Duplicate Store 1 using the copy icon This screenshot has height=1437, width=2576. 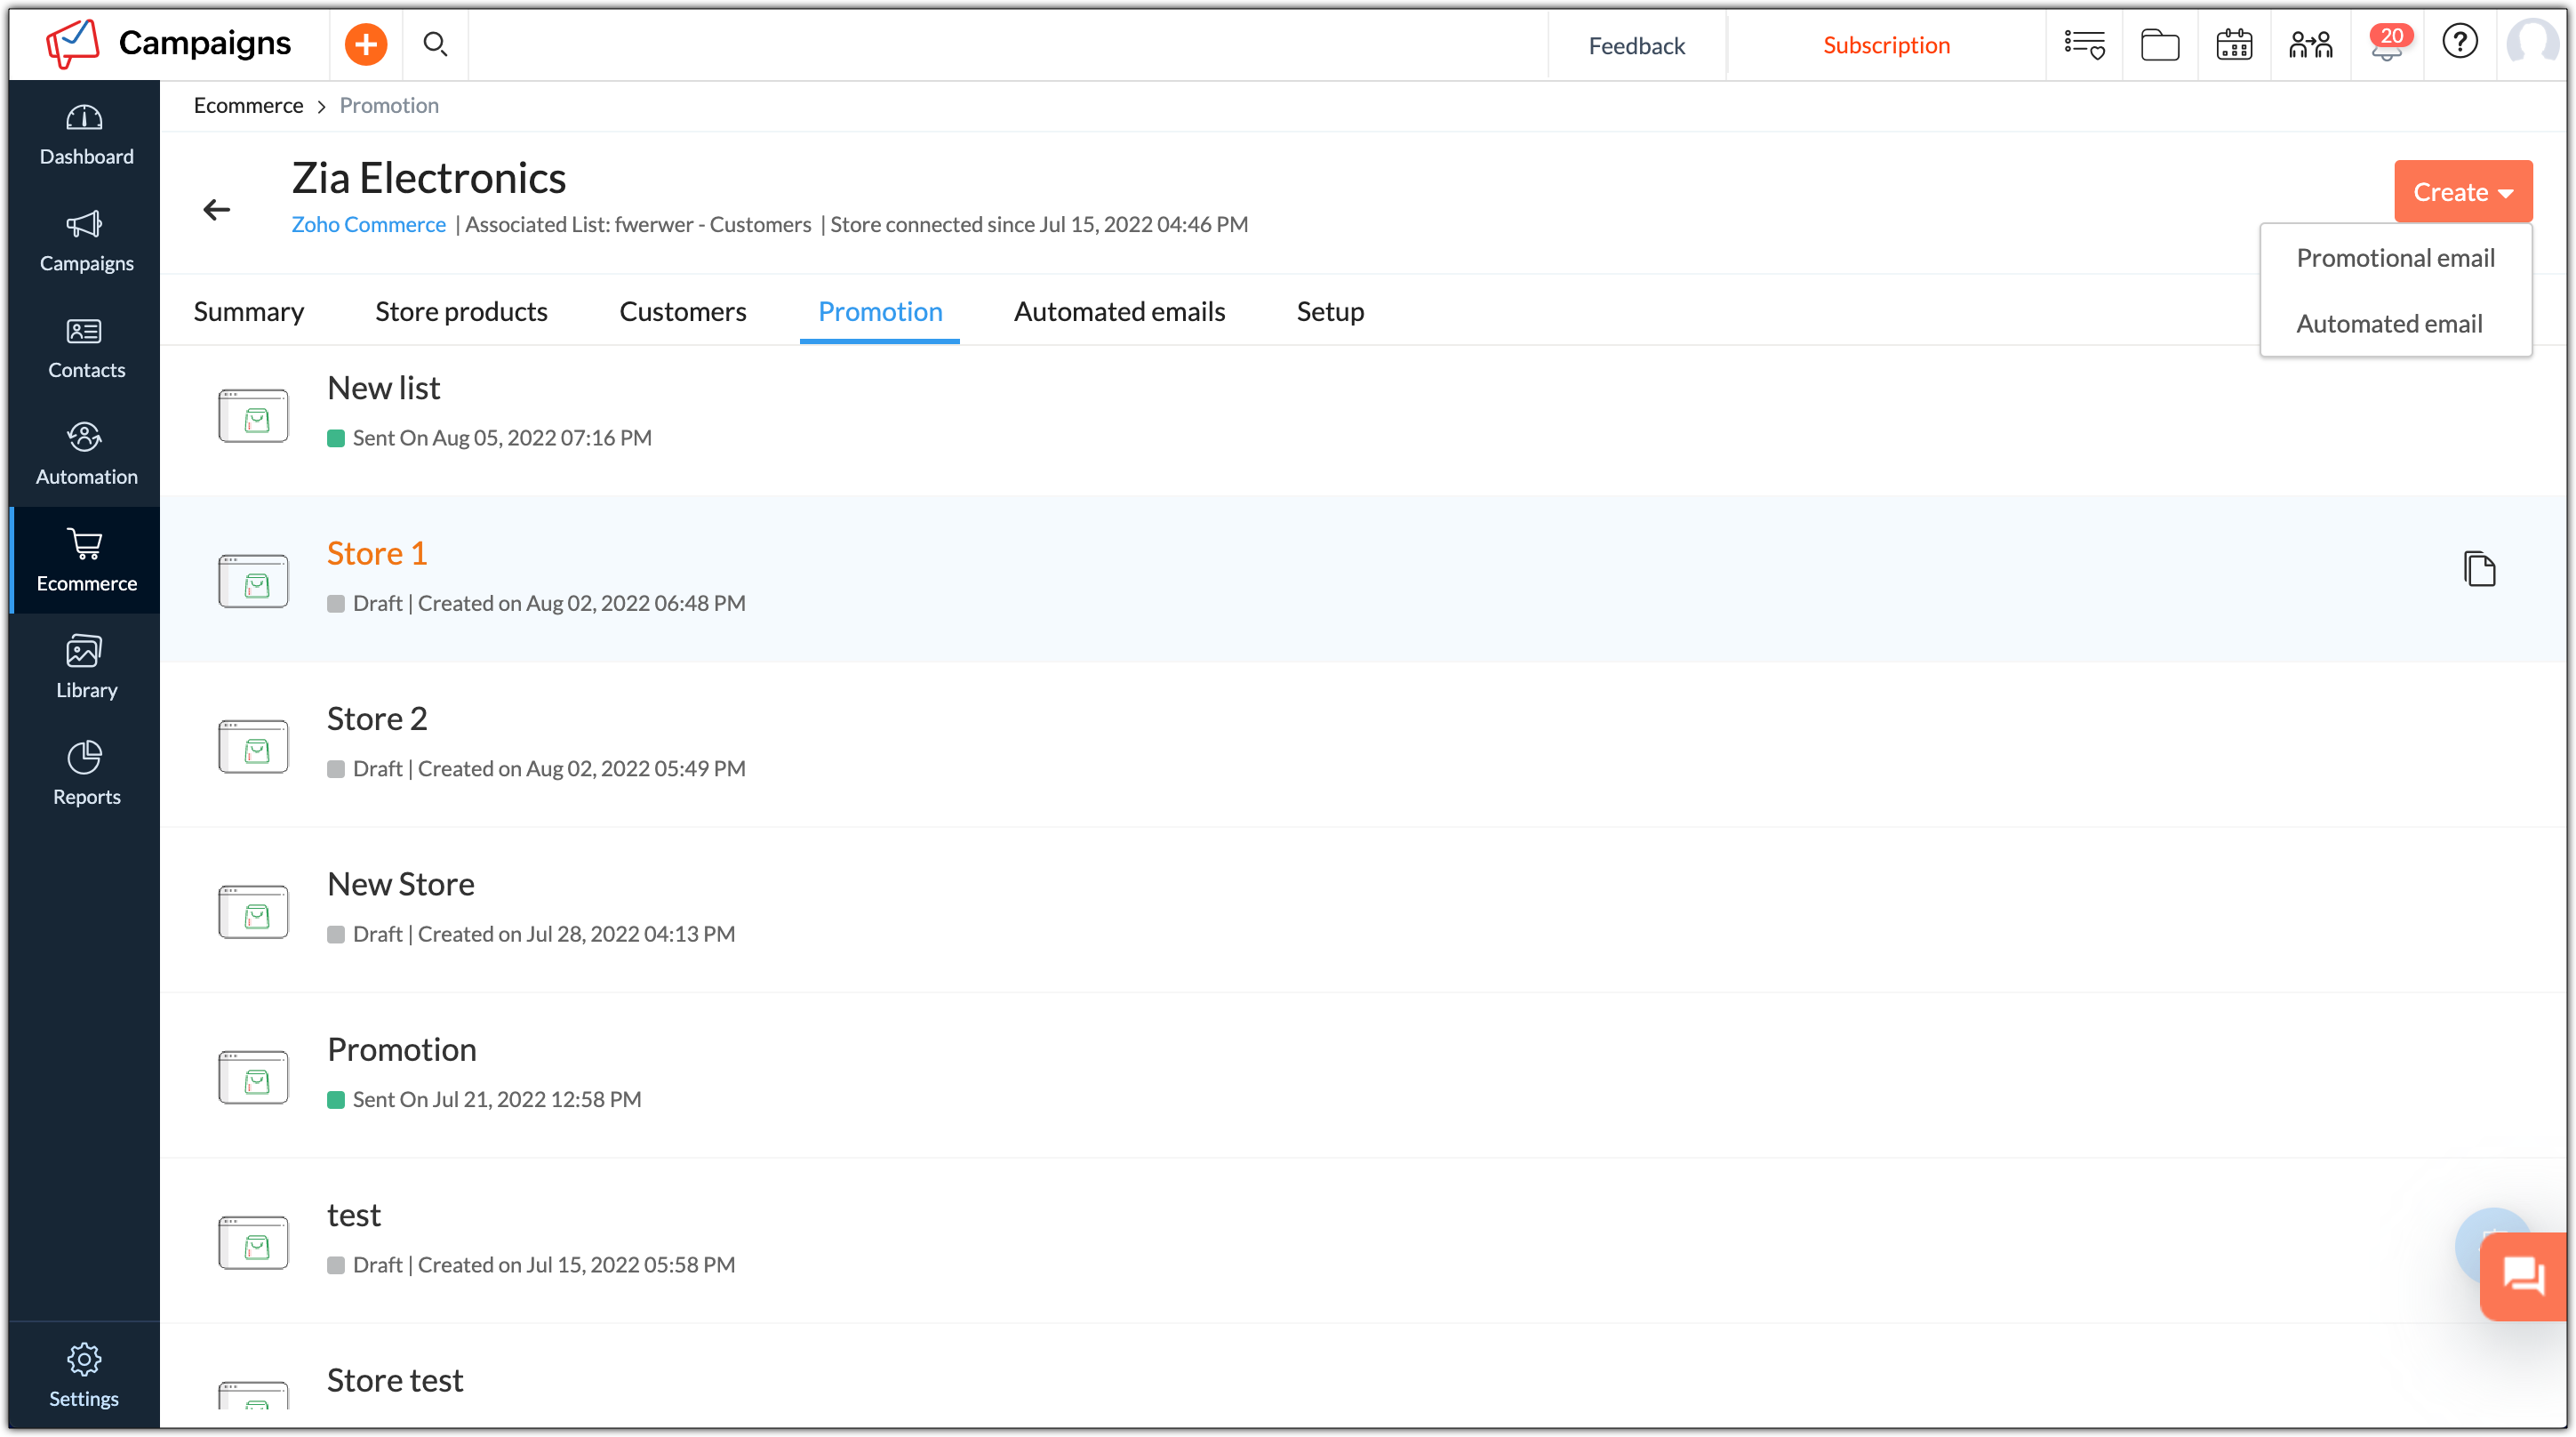pos(2480,568)
